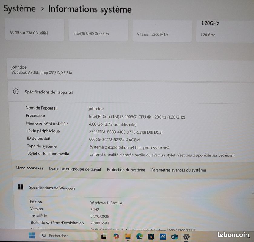The height and width of the screenshot is (242, 254).
Task: Open the processor card showing 1.20GHz
Action: [225, 31]
